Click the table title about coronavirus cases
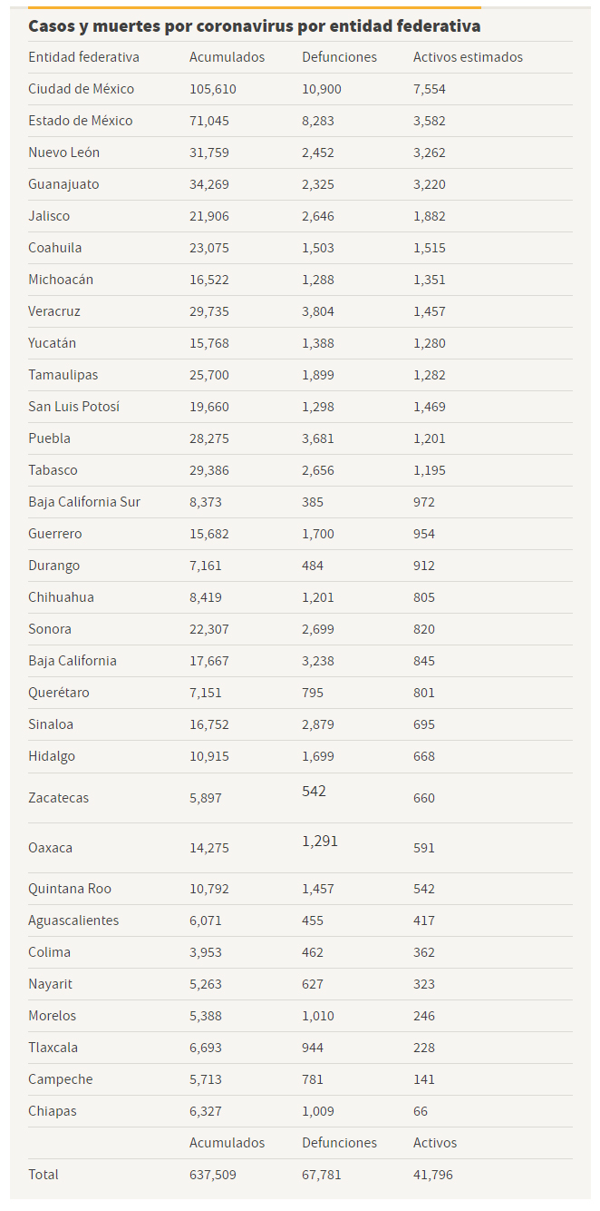The height and width of the screenshot is (1211, 600). tap(255, 25)
